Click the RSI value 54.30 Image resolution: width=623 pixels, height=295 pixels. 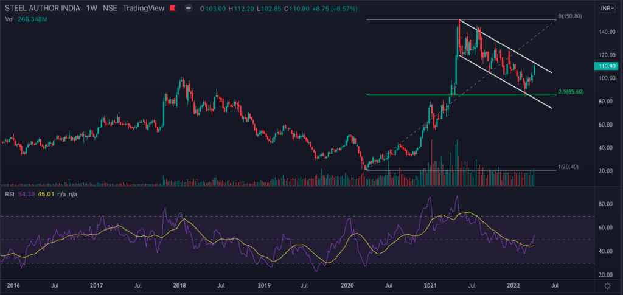(26, 194)
